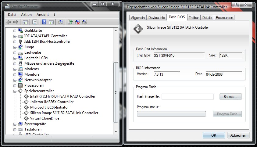Expand the Laufwerke tree node

point(15,53)
